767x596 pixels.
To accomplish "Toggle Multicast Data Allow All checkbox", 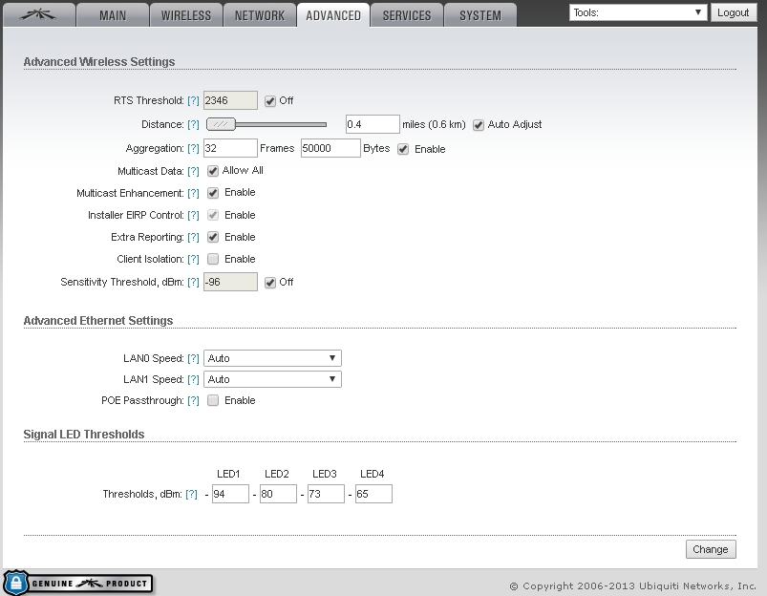I will coord(213,171).
